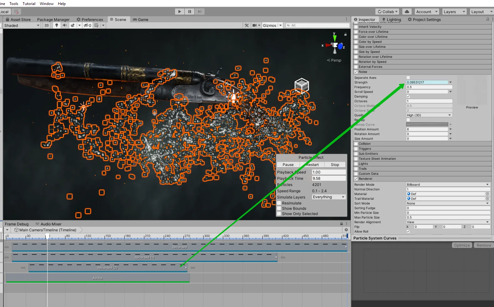This screenshot has width=494, height=307.
Task: Click the Step frame button
Action: 199,12
